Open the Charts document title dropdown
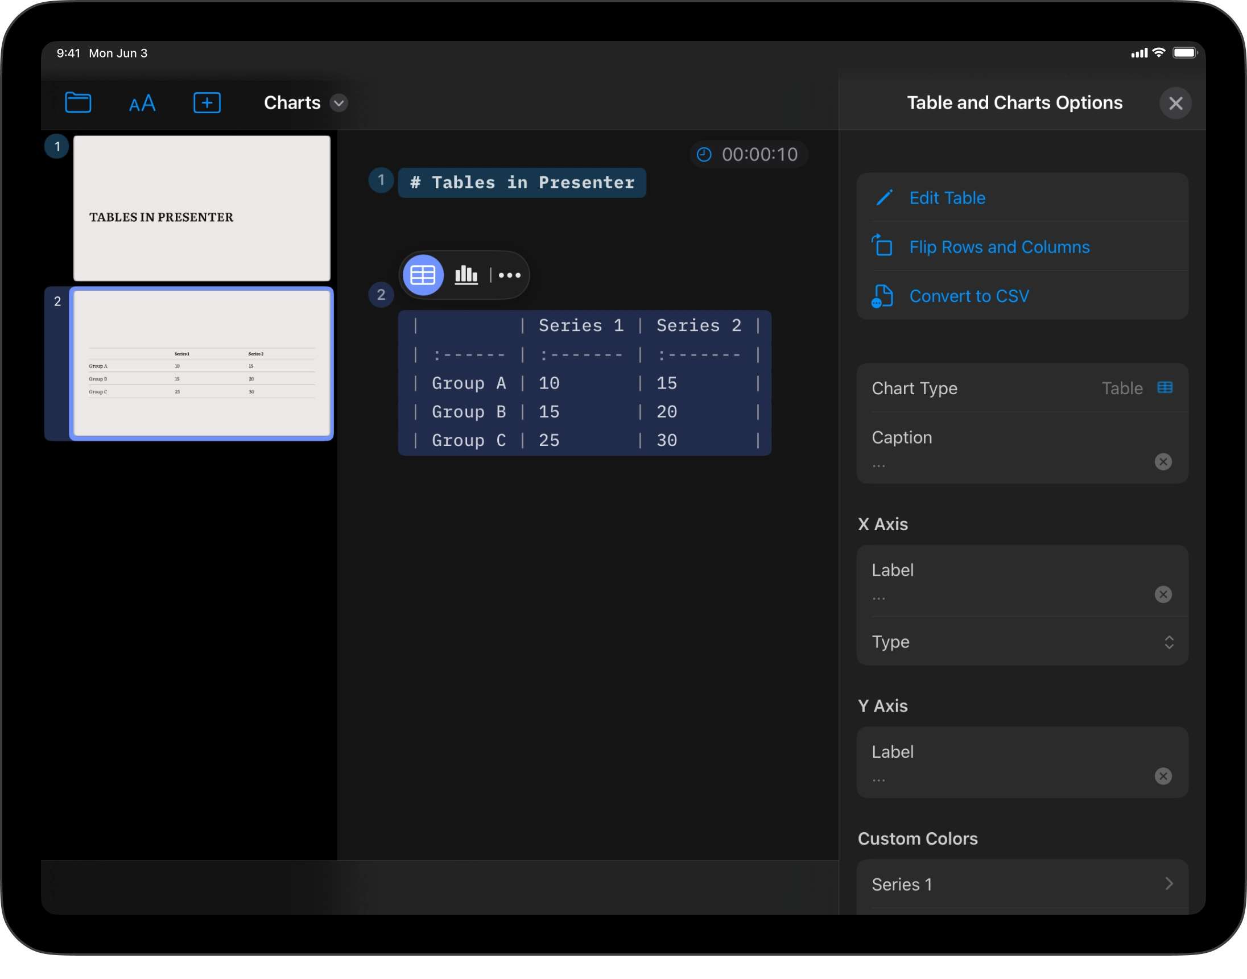Viewport: 1247px width, 979px height. (x=338, y=104)
